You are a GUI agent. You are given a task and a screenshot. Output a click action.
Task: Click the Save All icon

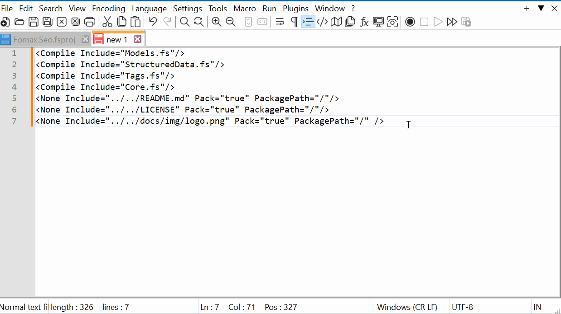coord(47,21)
